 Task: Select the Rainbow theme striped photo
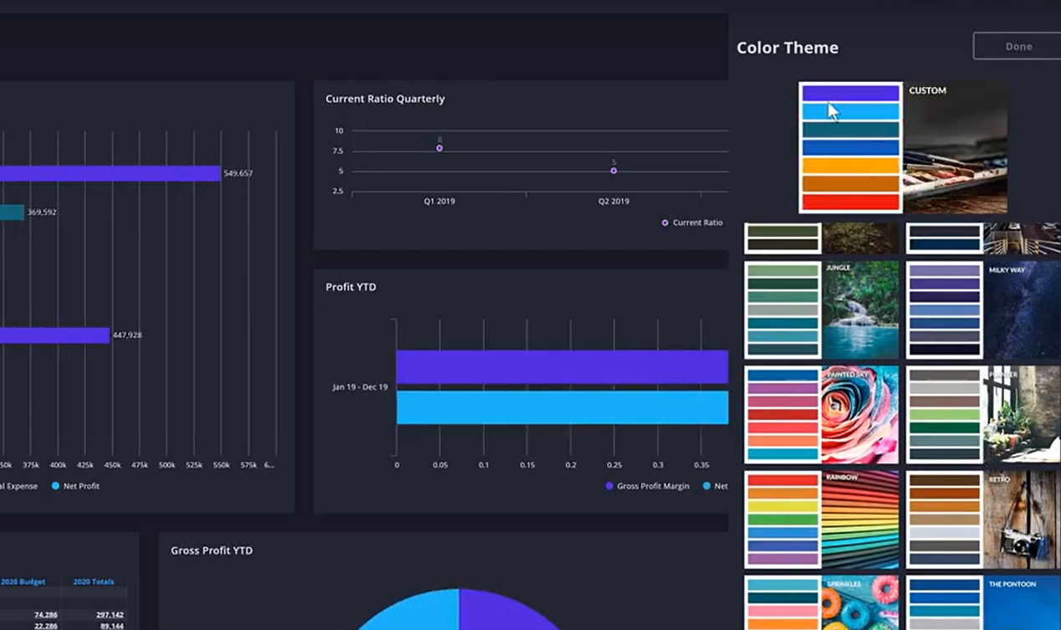pos(860,520)
